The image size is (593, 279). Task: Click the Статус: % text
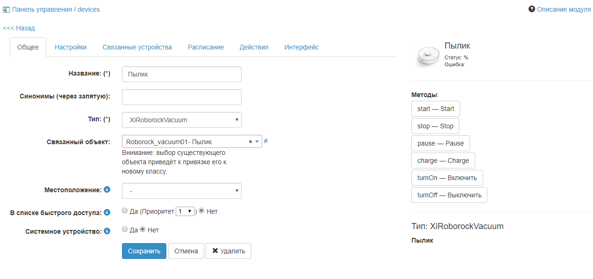click(457, 57)
